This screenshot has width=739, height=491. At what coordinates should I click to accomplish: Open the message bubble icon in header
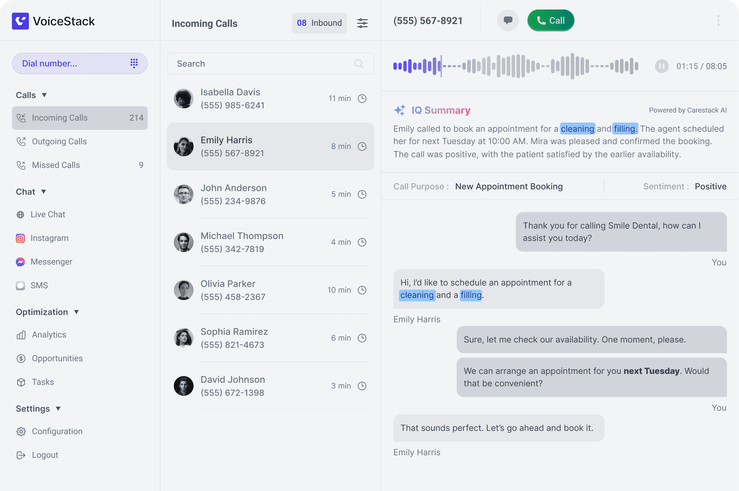tap(508, 20)
